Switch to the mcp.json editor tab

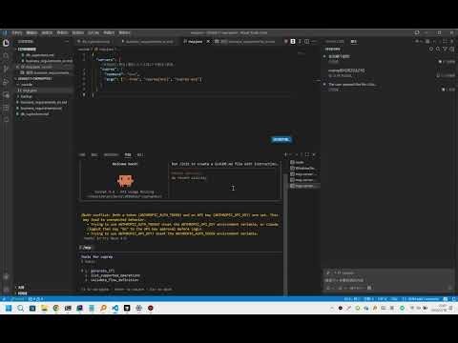click(x=194, y=42)
